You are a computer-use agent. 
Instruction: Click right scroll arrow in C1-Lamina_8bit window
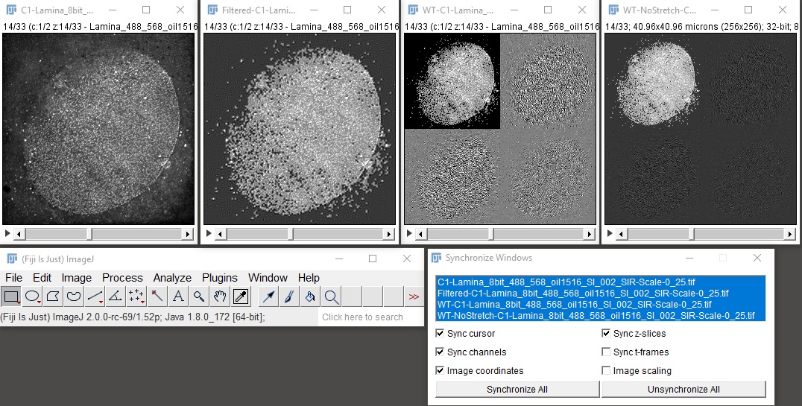pos(188,234)
